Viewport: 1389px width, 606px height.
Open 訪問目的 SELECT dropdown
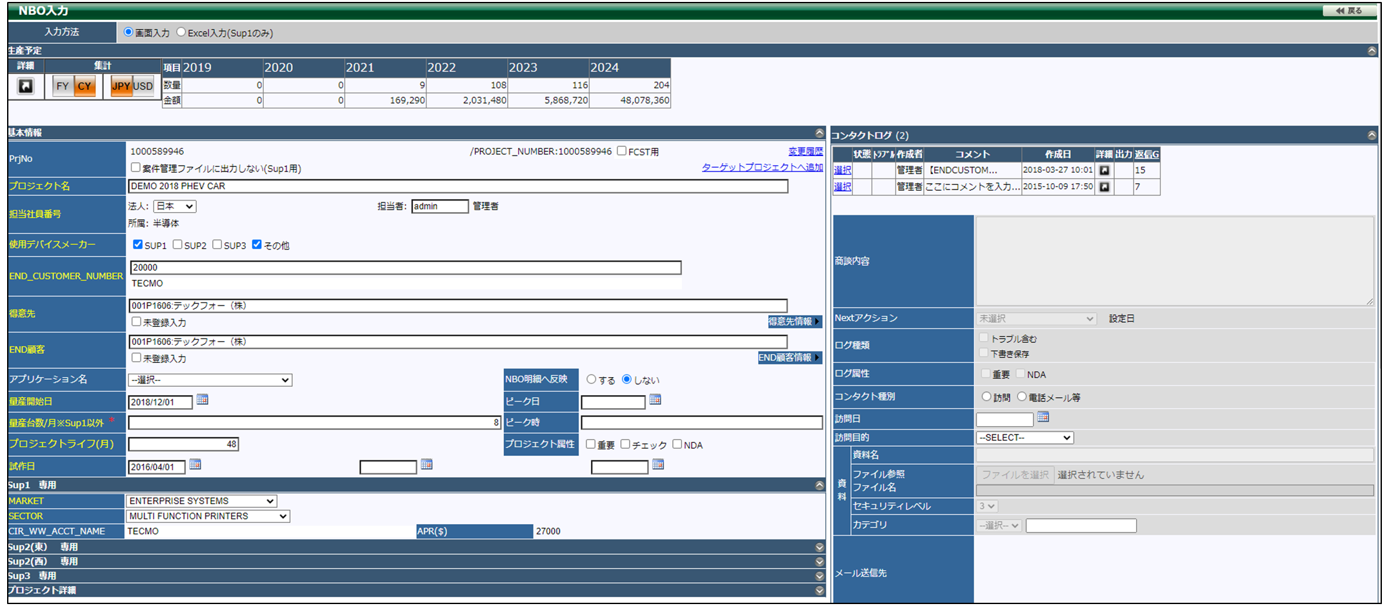tap(1025, 438)
